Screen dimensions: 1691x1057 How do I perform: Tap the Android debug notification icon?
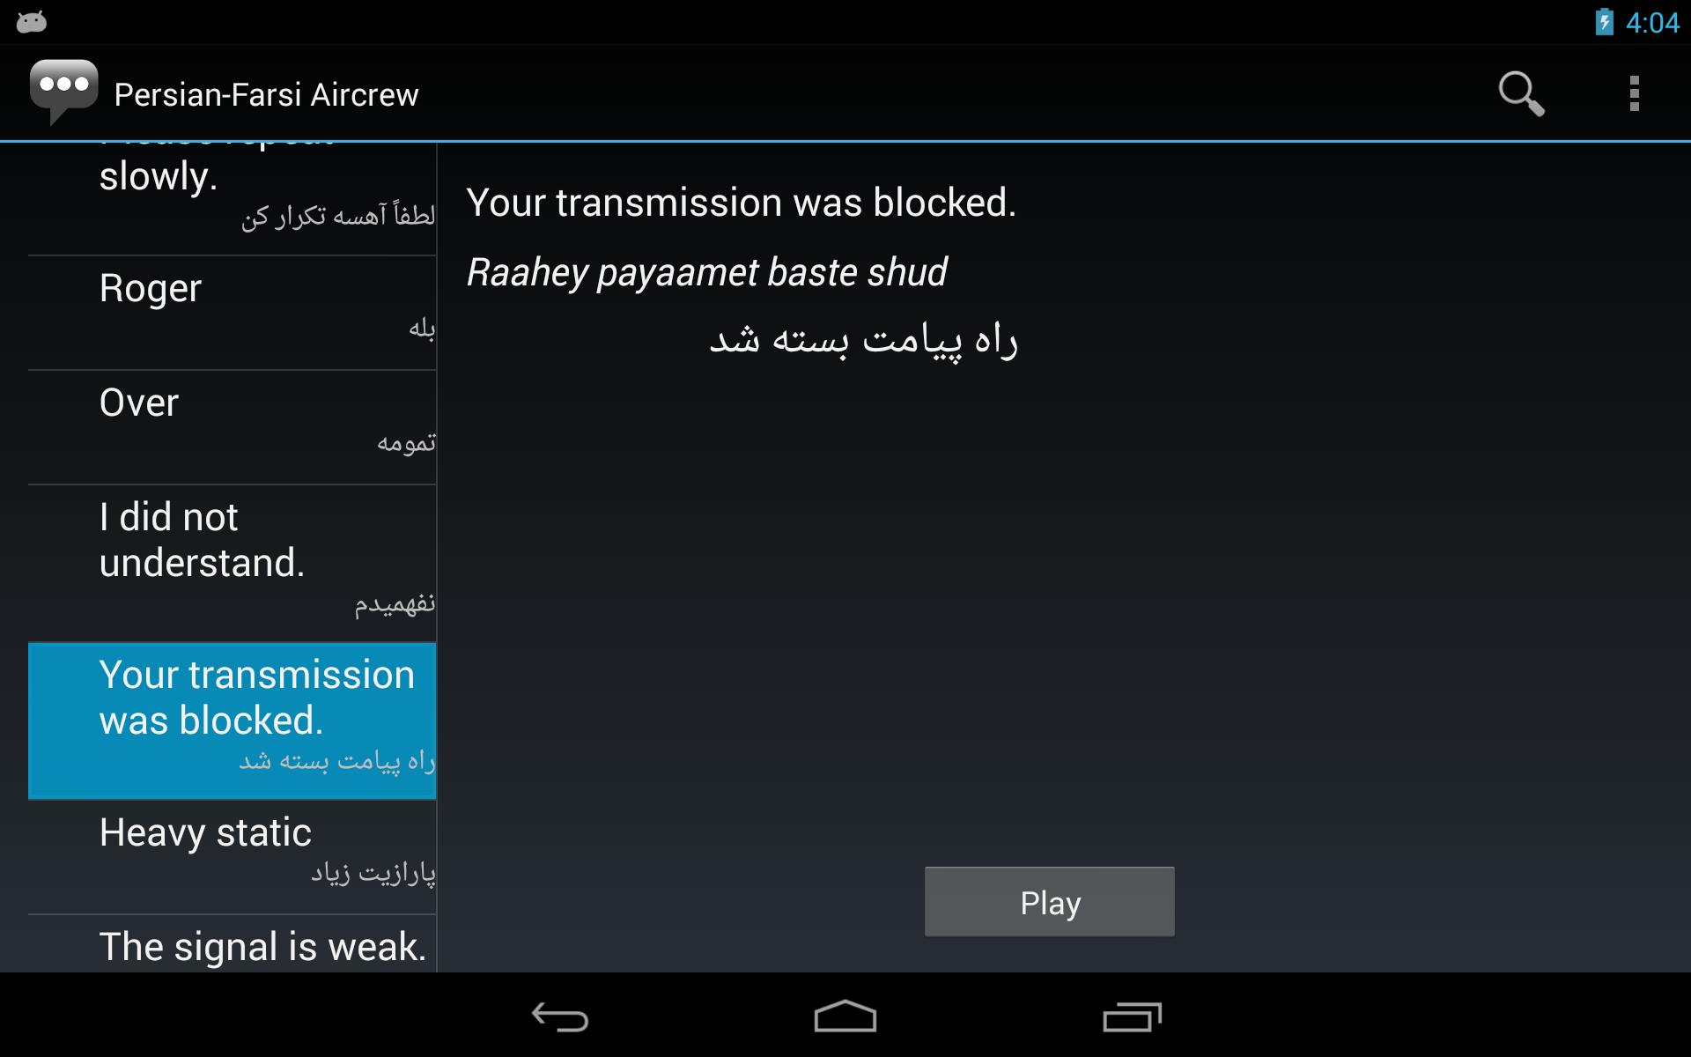click(31, 22)
